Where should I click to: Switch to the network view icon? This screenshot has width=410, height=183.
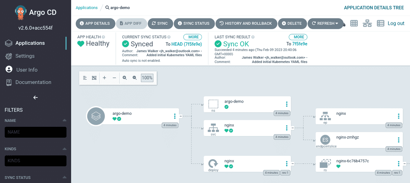point(367,23)
